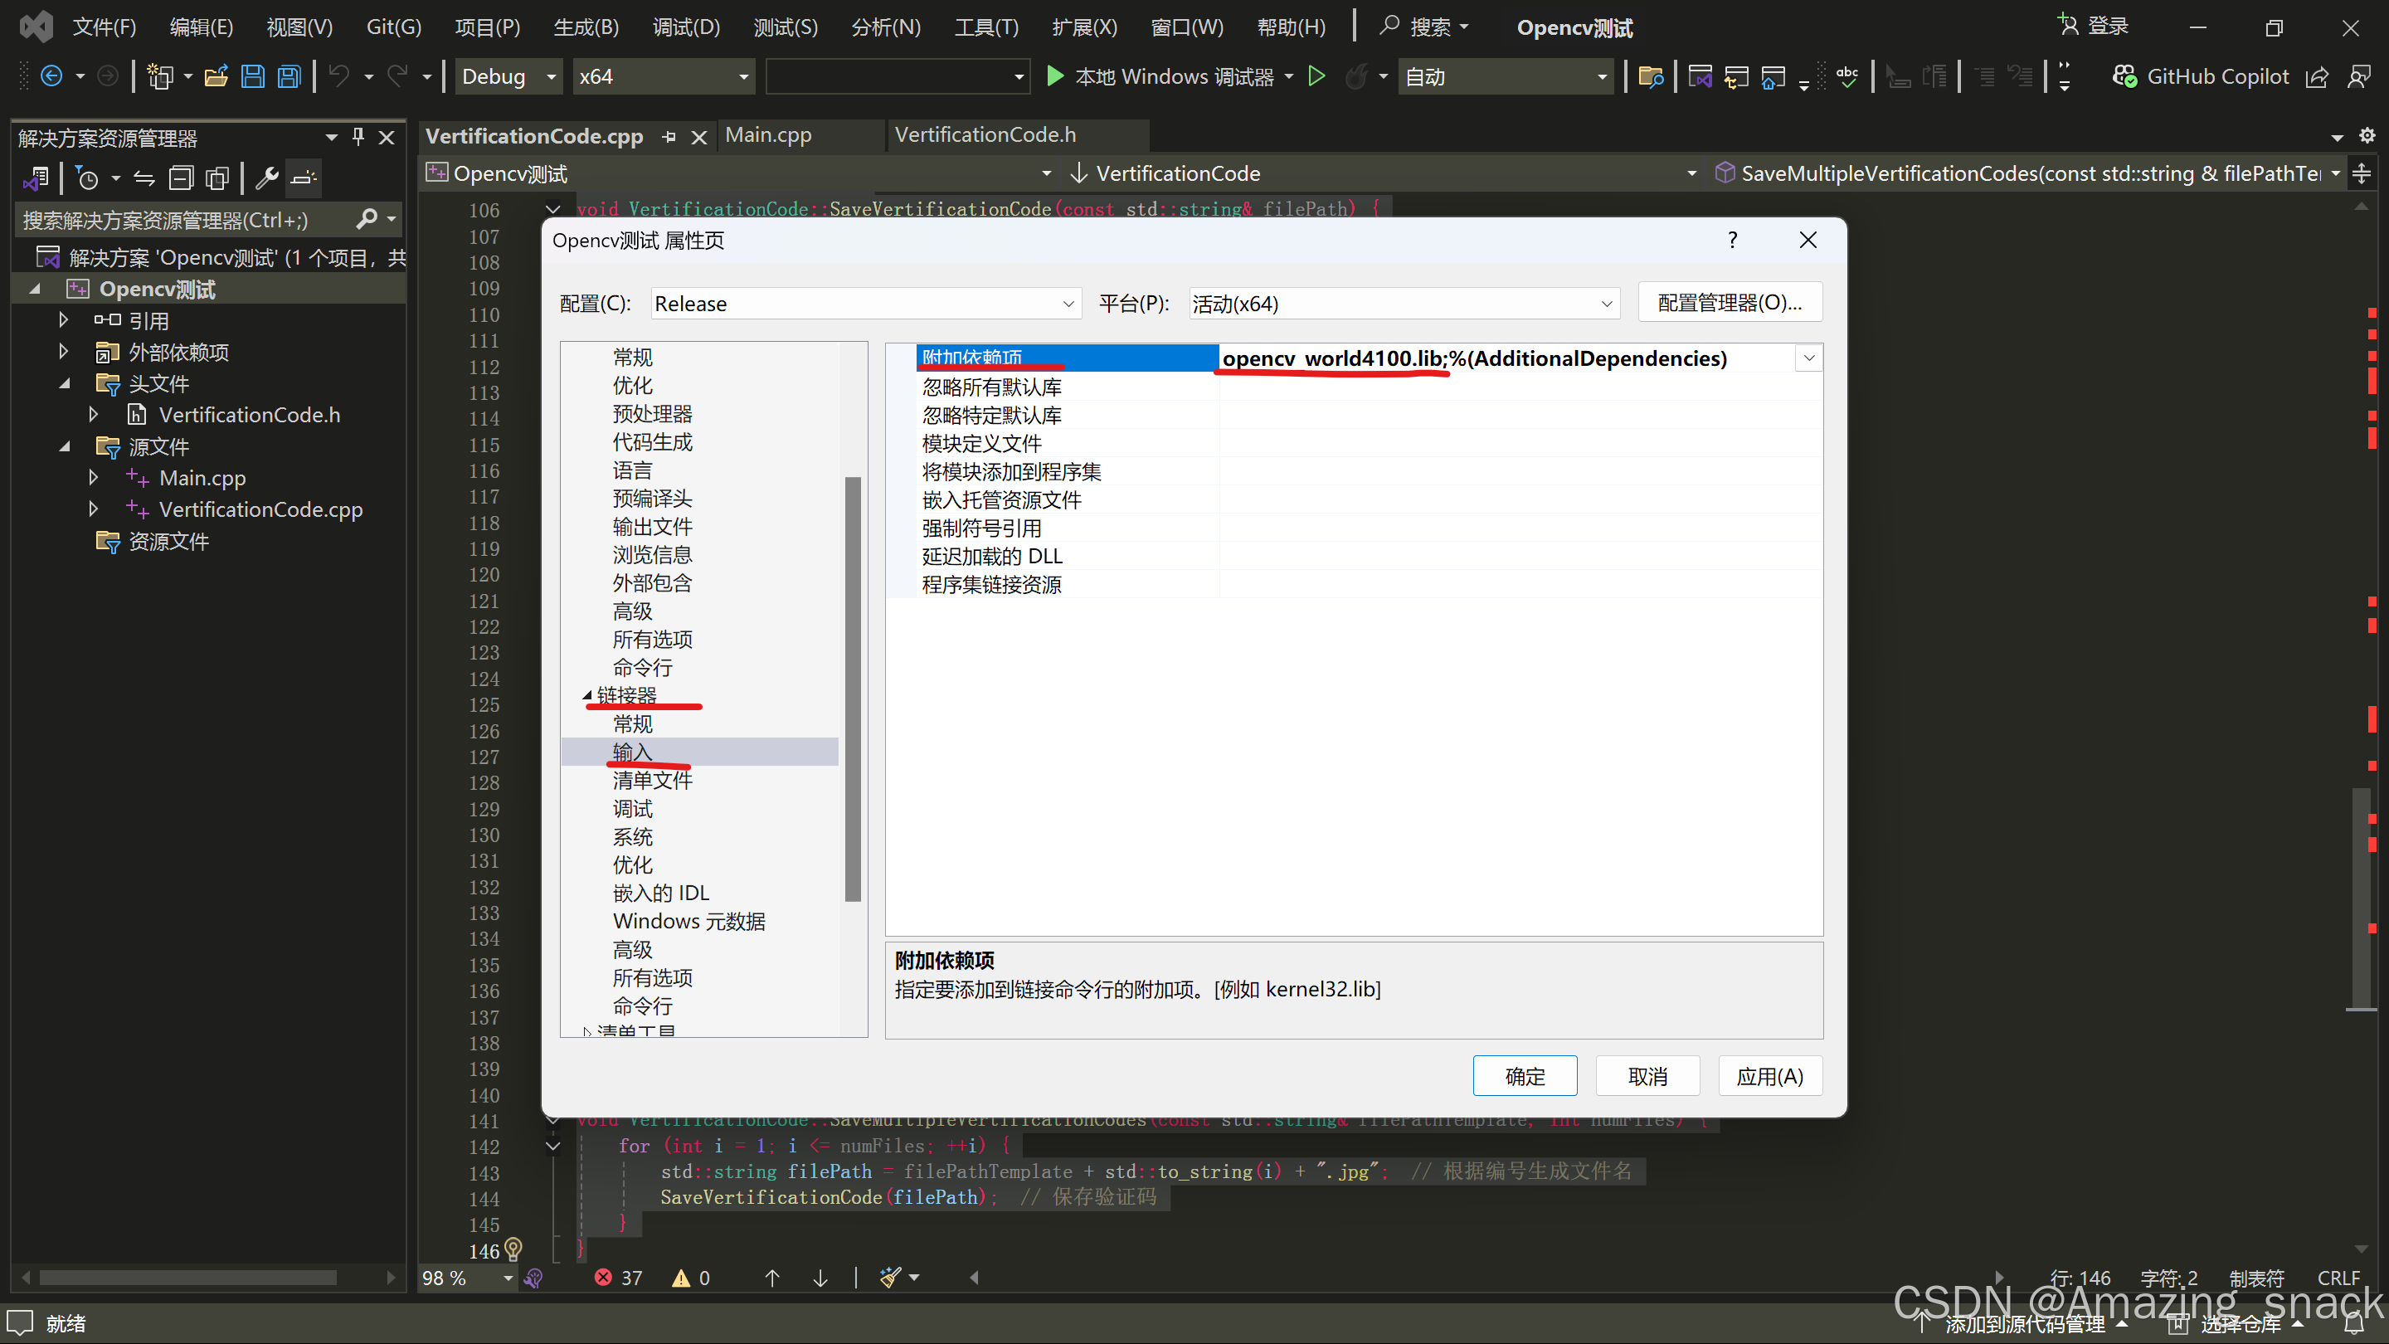Click the Save All toolbar icon

pos(289,76)
